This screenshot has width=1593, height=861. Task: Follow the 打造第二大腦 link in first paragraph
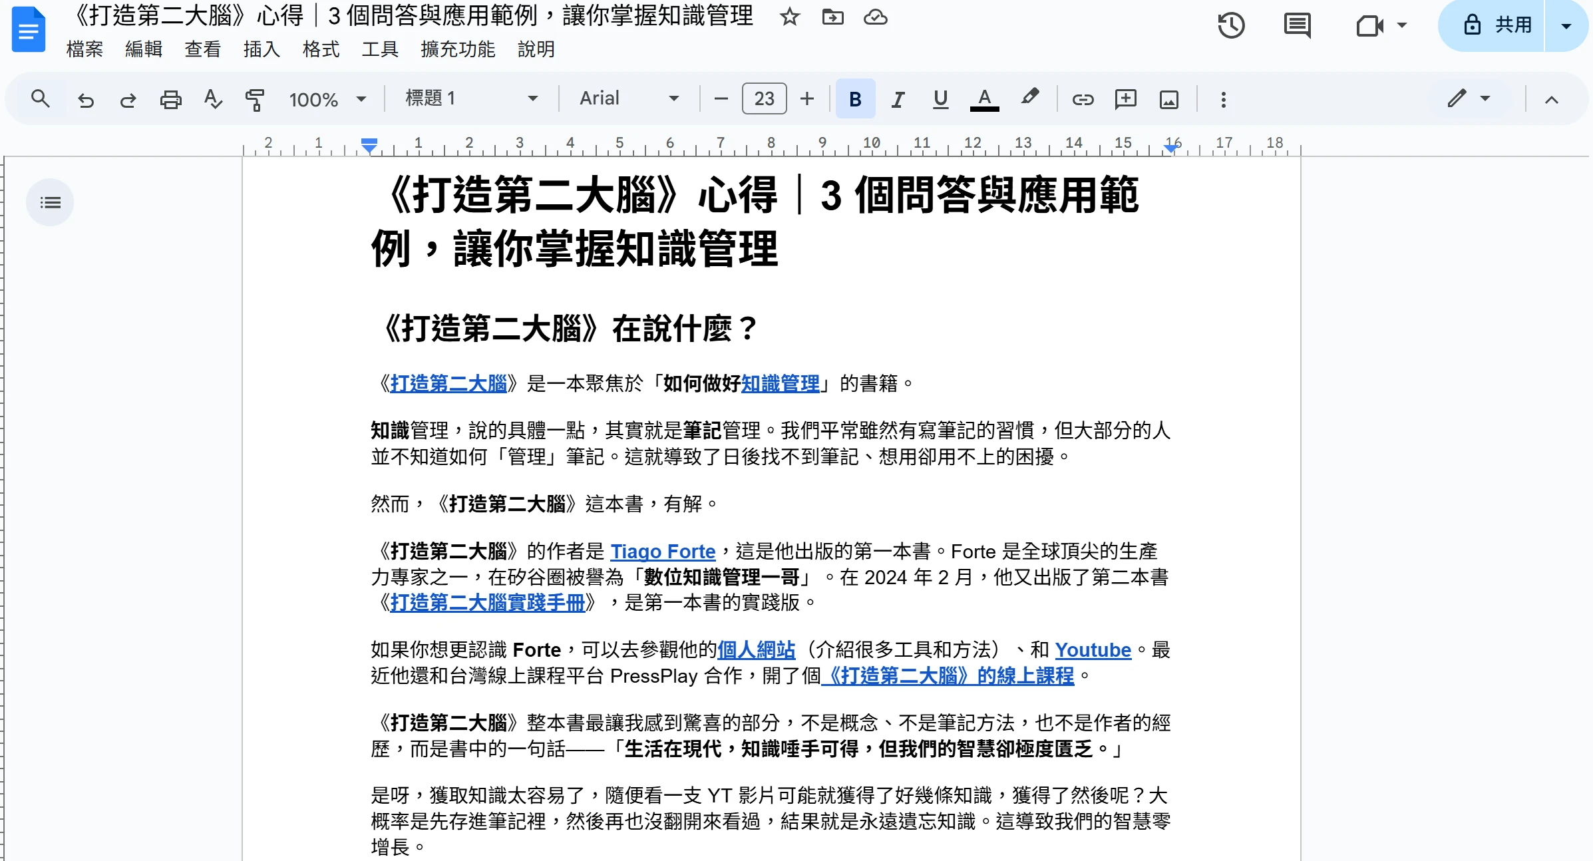[448, 383]
